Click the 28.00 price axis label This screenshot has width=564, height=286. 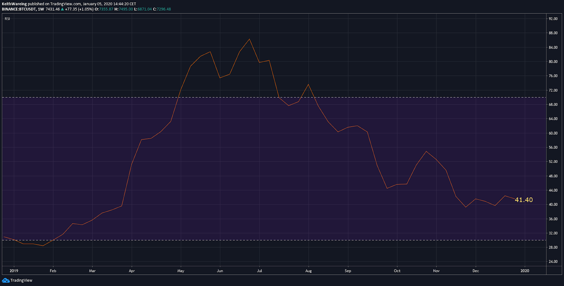tap(553, 247)
